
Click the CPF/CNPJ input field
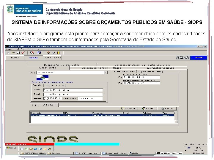(x=90, y=98)
